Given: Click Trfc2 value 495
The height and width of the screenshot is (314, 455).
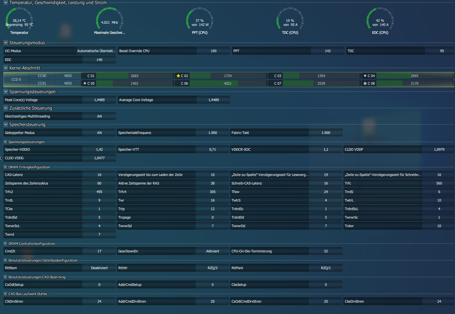Looking at the screenshot, I should coord(99,192).
